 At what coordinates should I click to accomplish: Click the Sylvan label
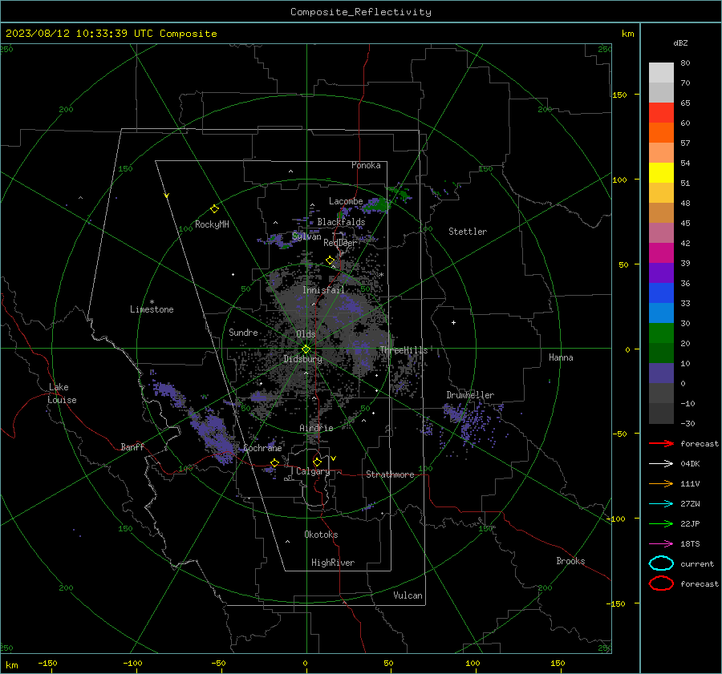[x=306, y=236]
